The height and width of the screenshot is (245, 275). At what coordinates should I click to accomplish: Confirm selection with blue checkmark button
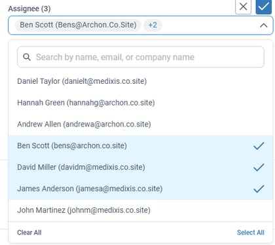tap(264, 7)
